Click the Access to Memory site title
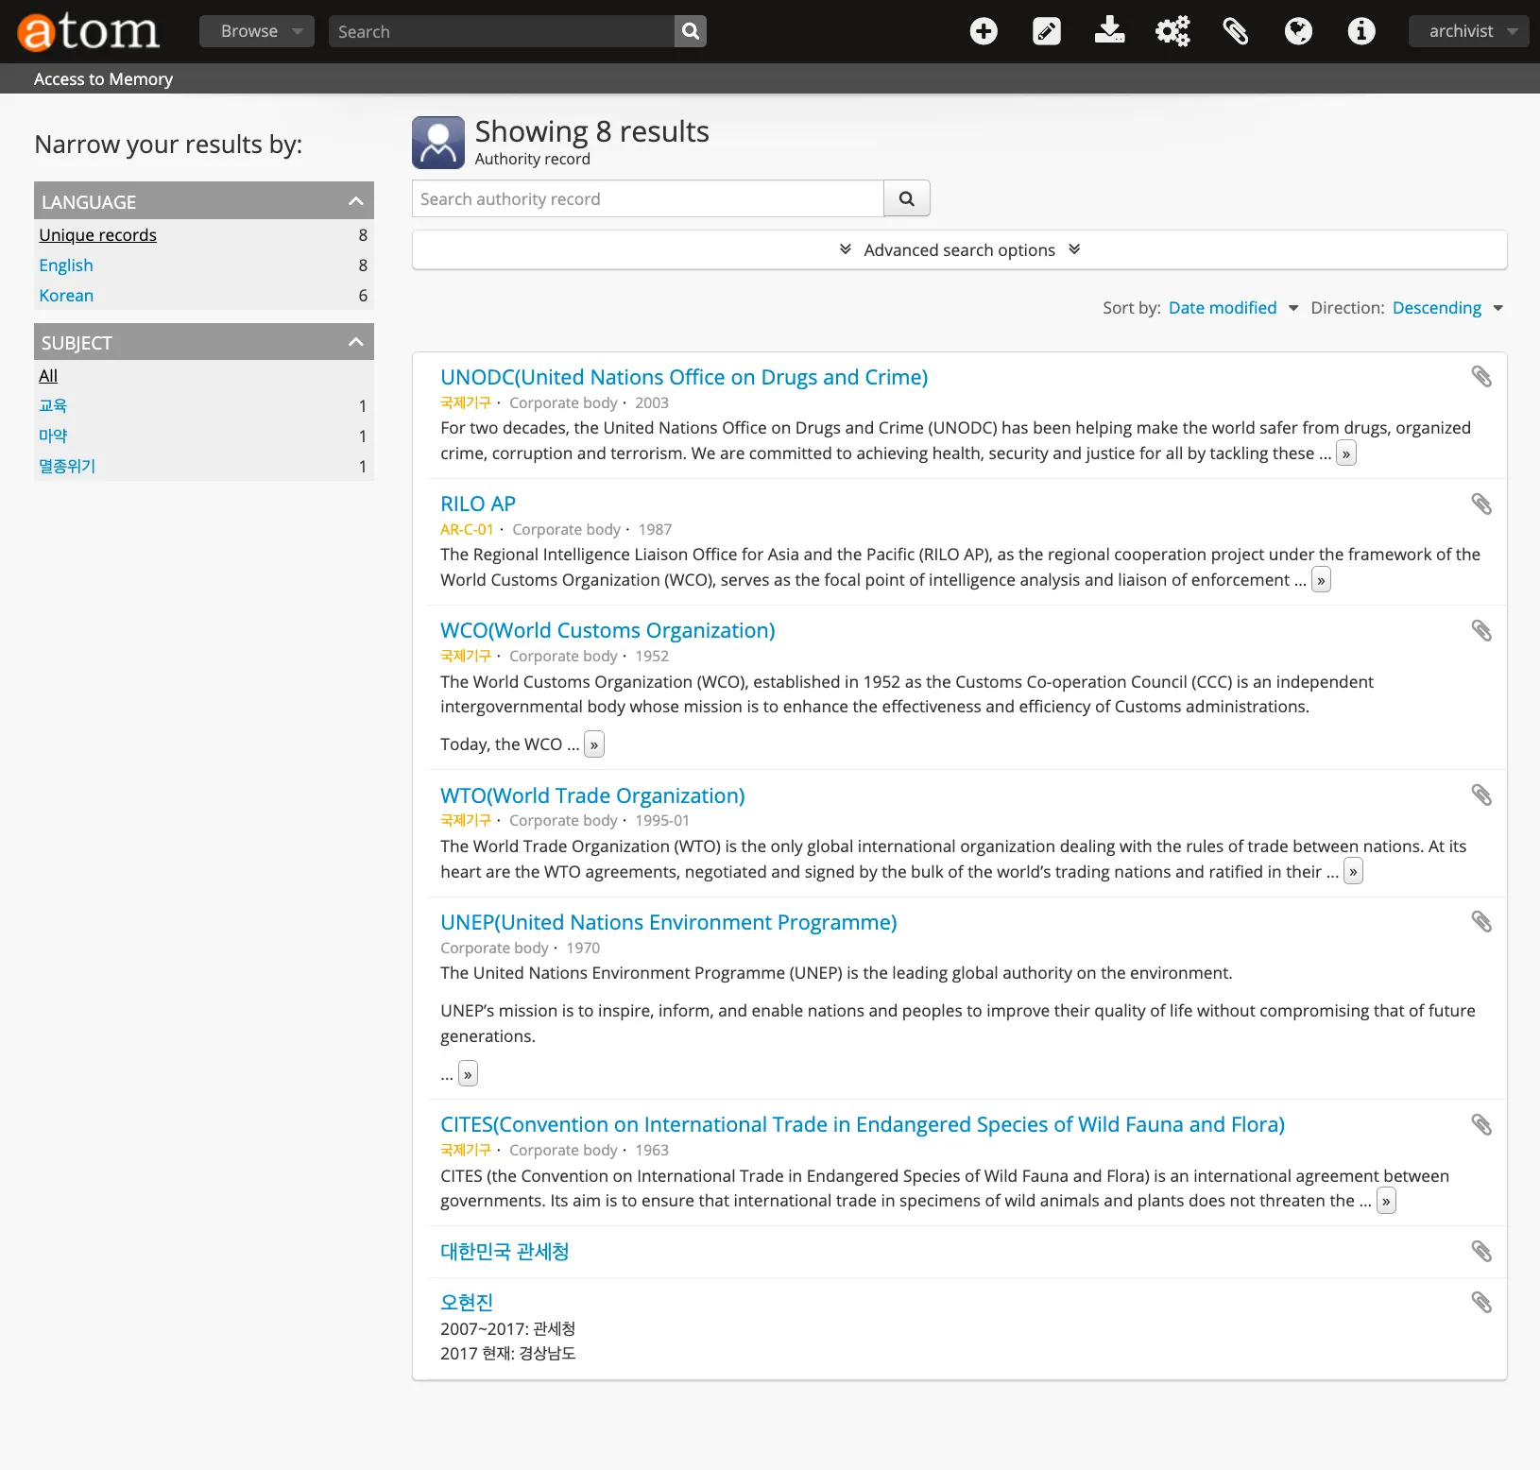 coord(103,79)
